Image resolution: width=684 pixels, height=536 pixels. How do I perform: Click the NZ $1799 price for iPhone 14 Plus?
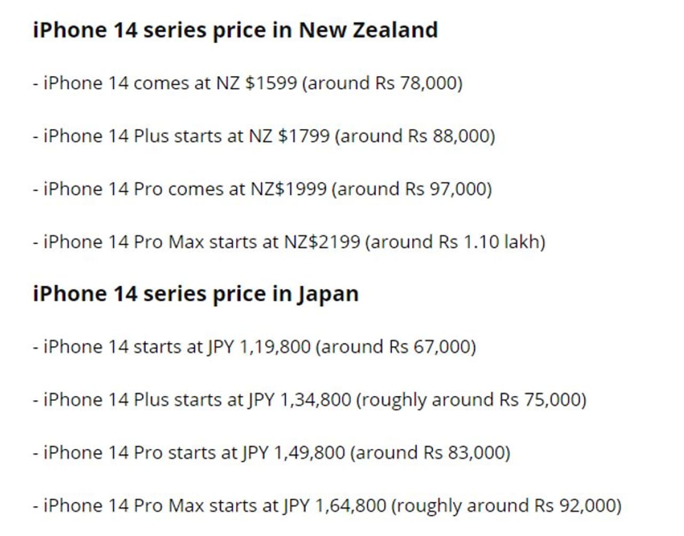coord(289,136)
